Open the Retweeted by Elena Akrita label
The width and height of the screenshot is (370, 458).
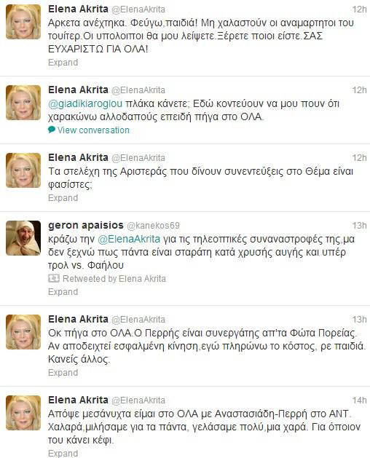click(x=114, y=279)
